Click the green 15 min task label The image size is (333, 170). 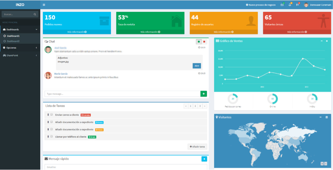point(92,137)
